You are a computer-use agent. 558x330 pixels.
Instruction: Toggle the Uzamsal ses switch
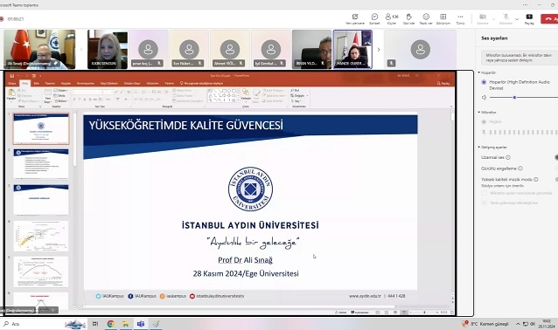pos(556,157)
